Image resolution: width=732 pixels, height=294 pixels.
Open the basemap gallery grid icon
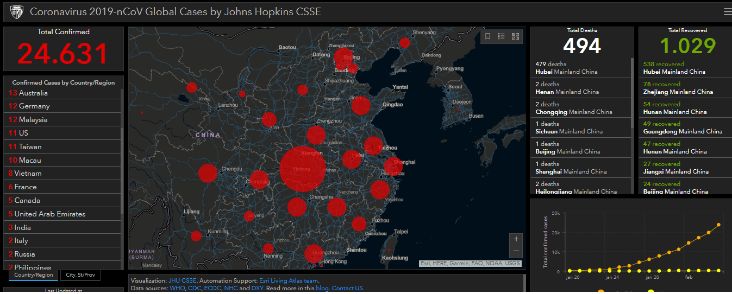(x=515, y=36)
